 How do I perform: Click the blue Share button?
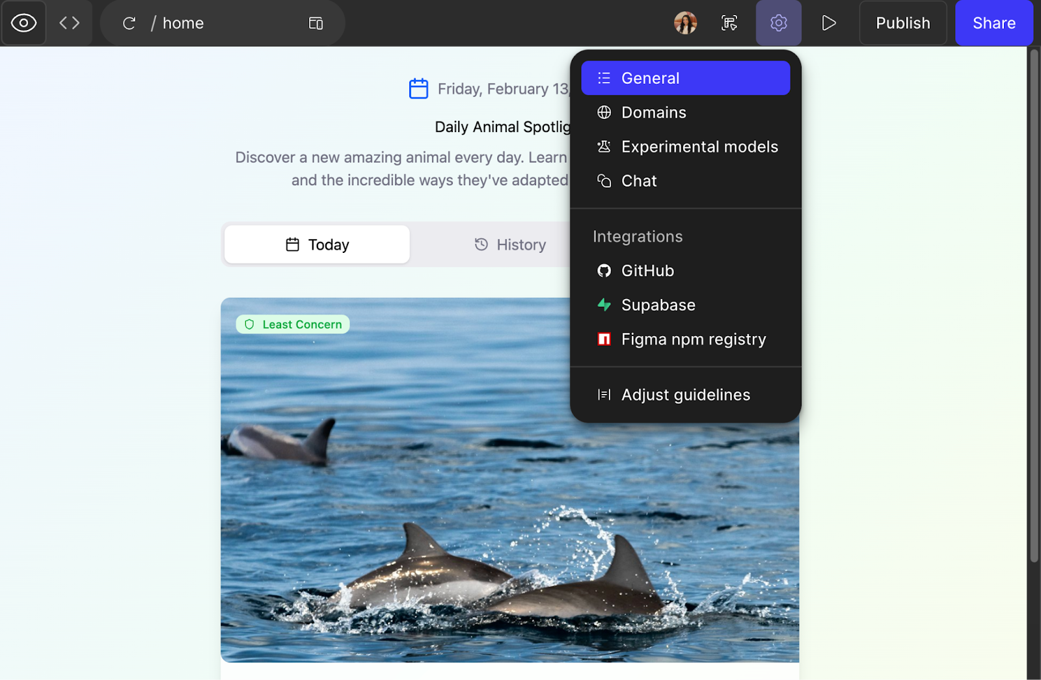click(x=994, y=23)
